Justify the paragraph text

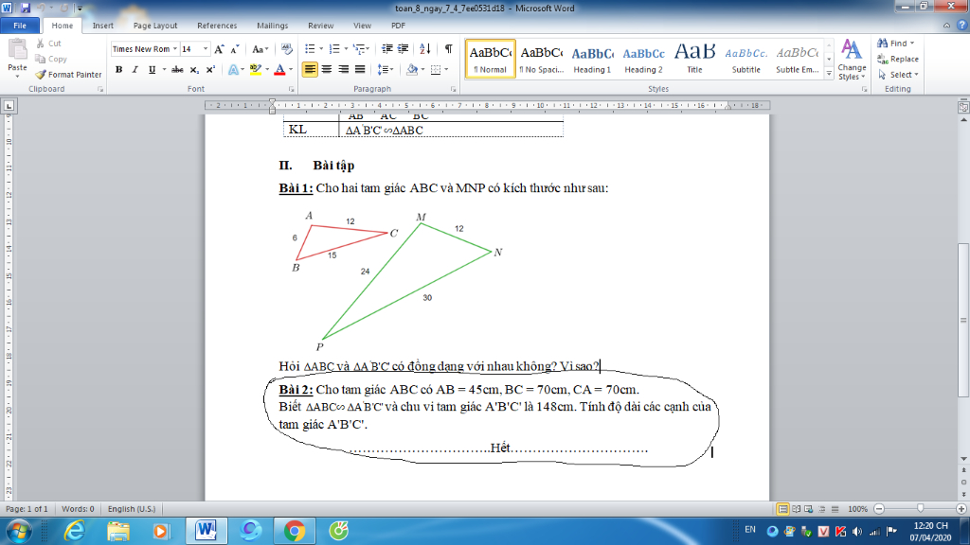point(360,70)
